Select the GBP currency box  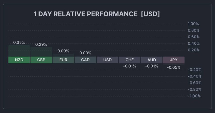click(x=41, y=60)
